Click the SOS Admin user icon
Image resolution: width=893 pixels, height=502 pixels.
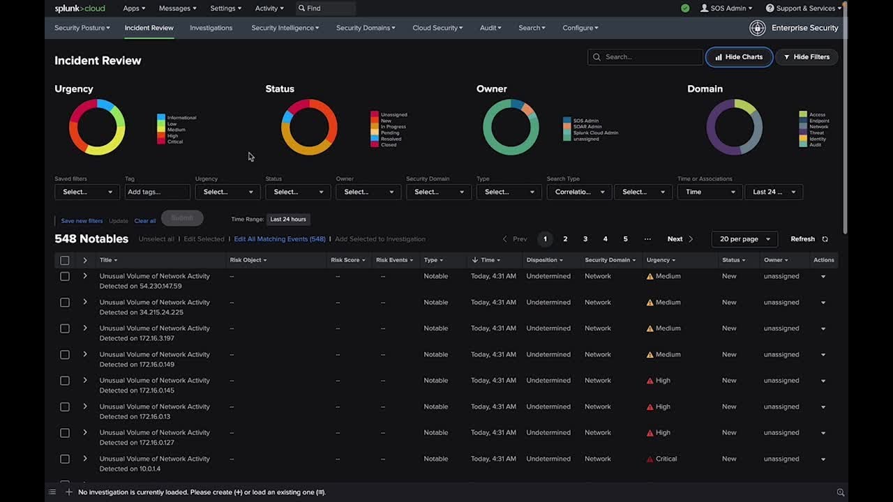tap(704, 8)
